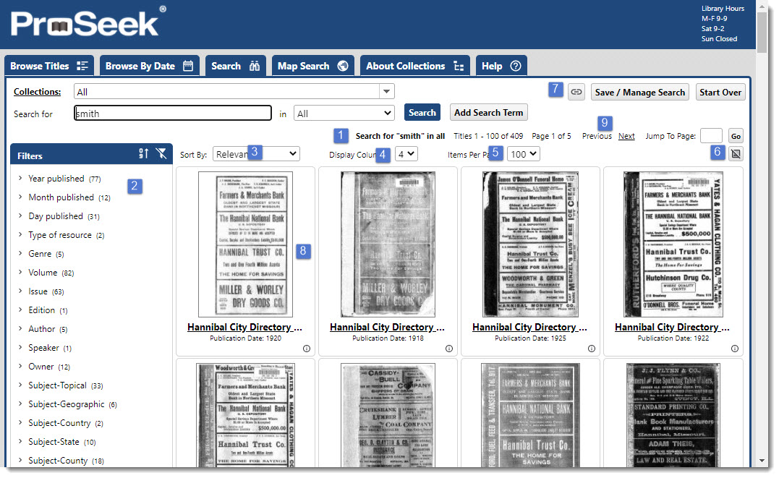Open the J.J. Flynn & Co. cover thumbnail
The image size is (779, 478).
673,415
